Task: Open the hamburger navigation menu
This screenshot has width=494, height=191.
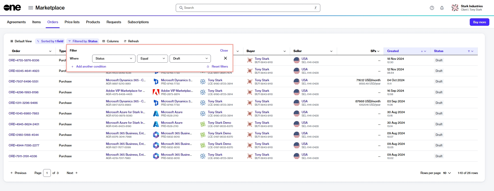Action: (x=31, y=8)
